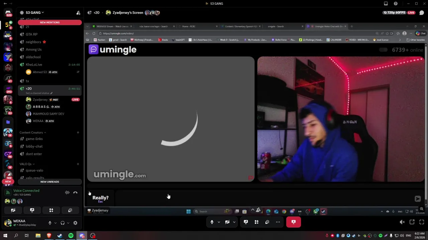428x240 pixels.
Task: Expand microphone options arrow in user panel
Action: point(55,223)
